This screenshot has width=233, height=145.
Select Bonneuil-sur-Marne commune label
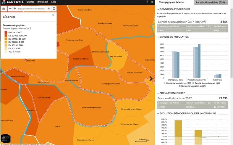[86, 140]
